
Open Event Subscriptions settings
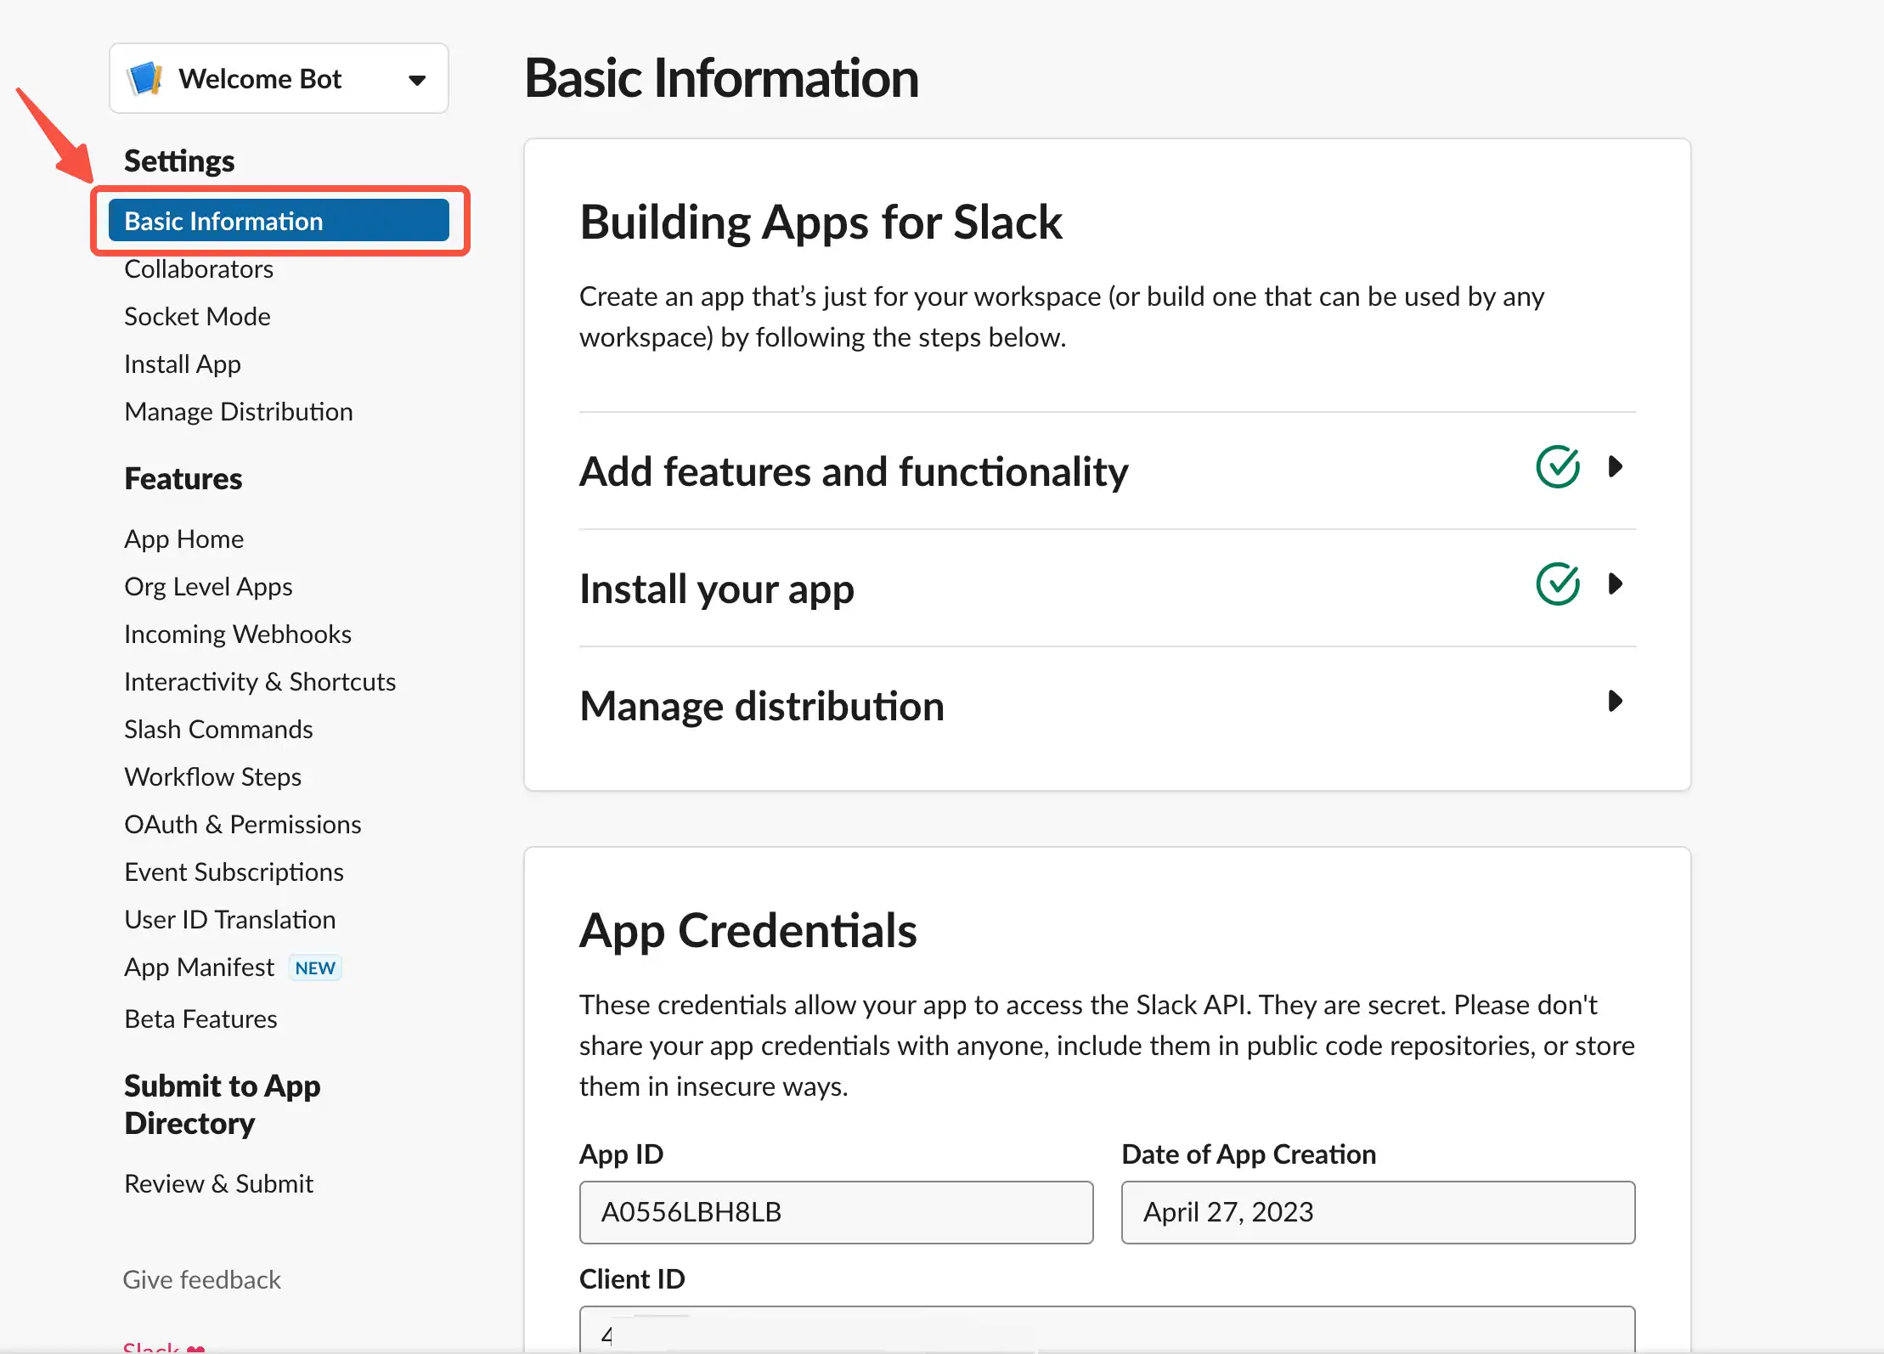point(234,872)
